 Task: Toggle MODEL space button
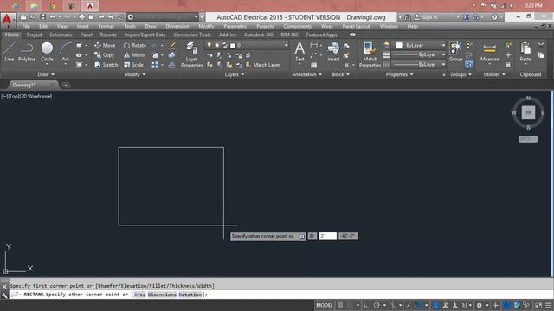coord(325,305)
